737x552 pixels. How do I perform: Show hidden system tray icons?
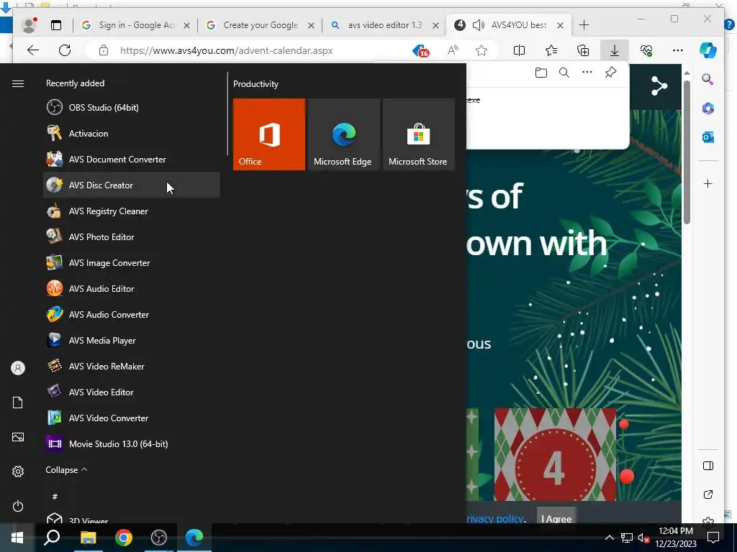(609, 538)
